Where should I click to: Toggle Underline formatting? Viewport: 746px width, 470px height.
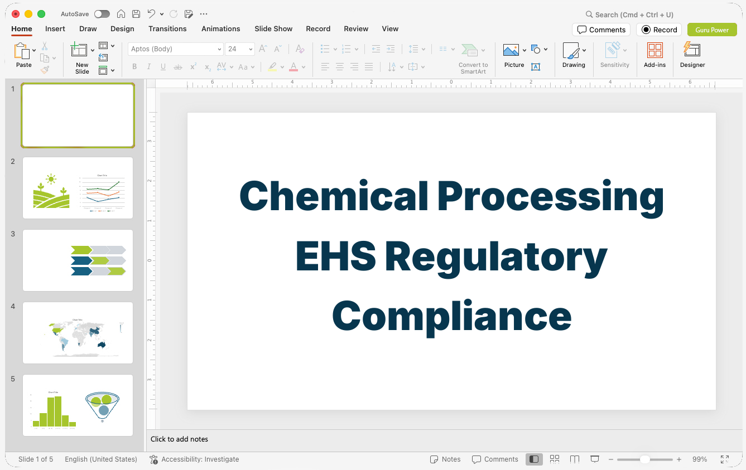(x=163, y=67)
